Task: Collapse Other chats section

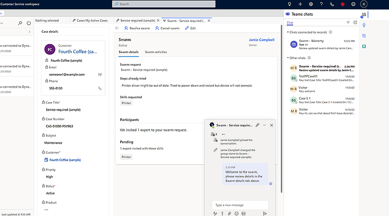Action: click(x=288, y=58)
